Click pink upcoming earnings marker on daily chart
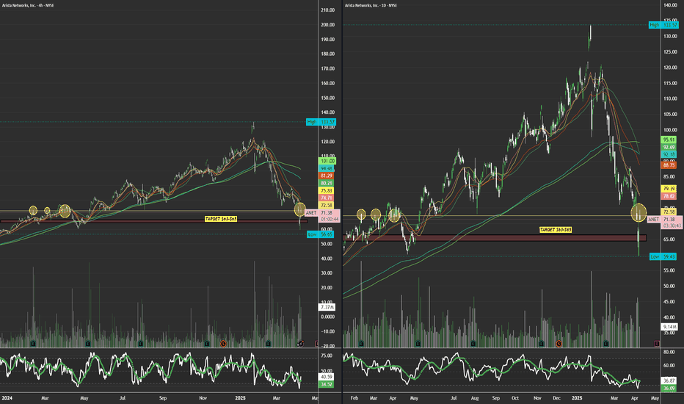The height and width of the screenshot is (404, 684). pos(657,344)
